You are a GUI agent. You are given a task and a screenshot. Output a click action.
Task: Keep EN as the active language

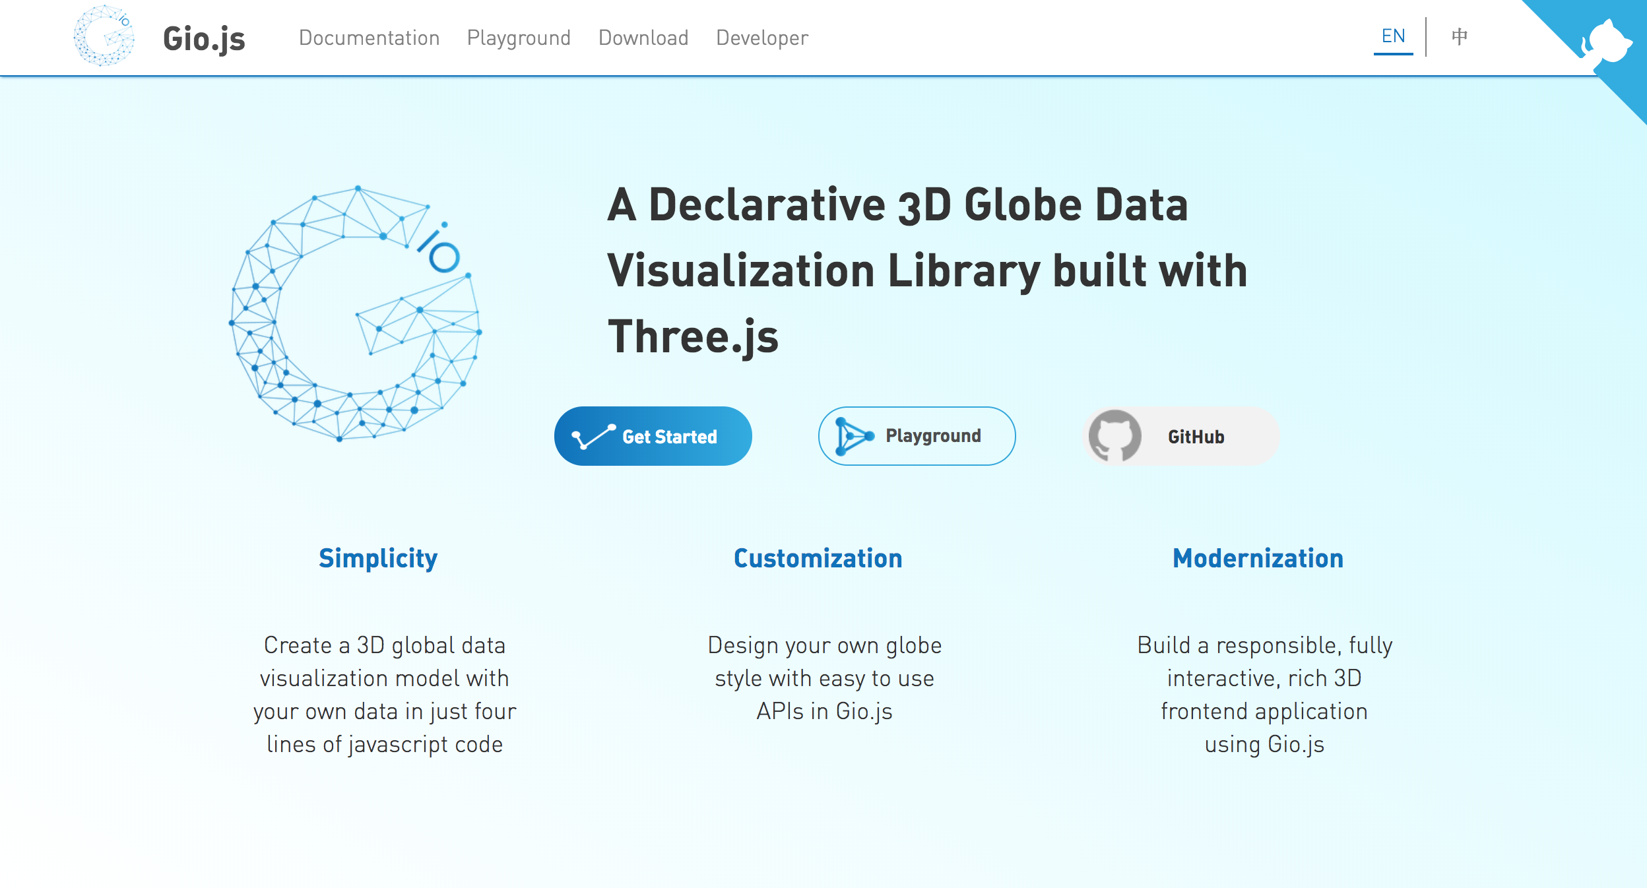[x=1394, y=37]
